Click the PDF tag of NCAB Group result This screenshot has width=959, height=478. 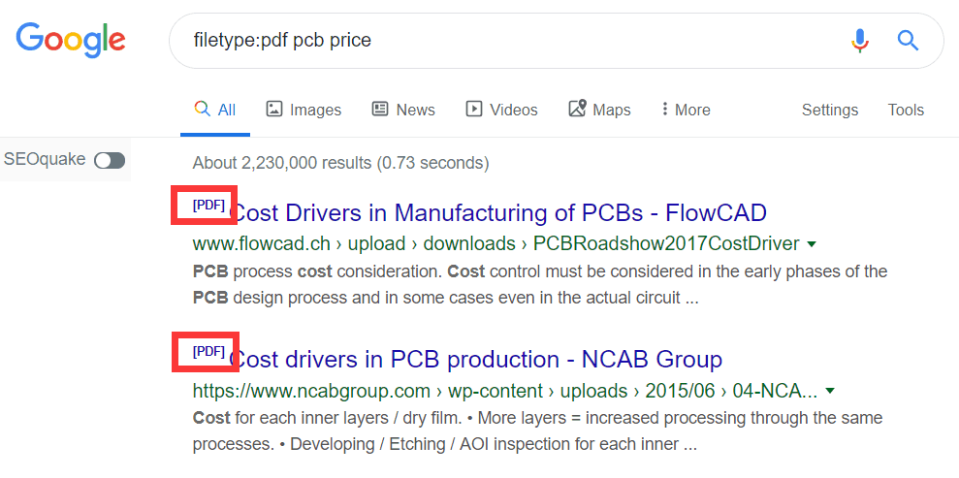[208, 352]
